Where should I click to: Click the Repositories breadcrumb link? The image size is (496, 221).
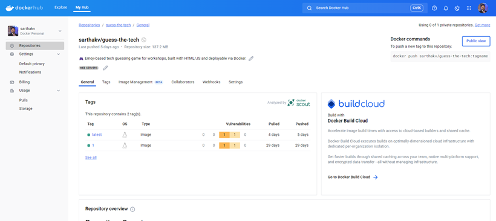89,25
